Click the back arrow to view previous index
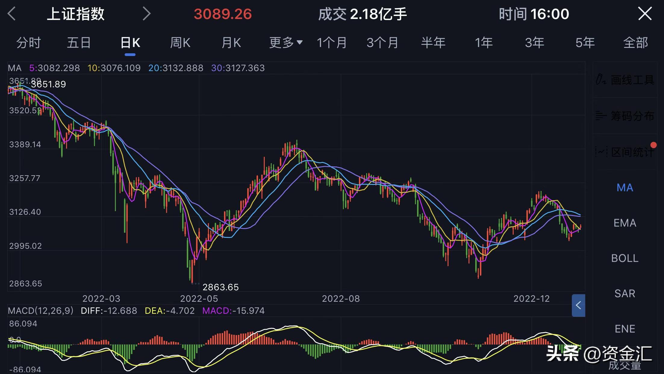 [x=11, y=14]
